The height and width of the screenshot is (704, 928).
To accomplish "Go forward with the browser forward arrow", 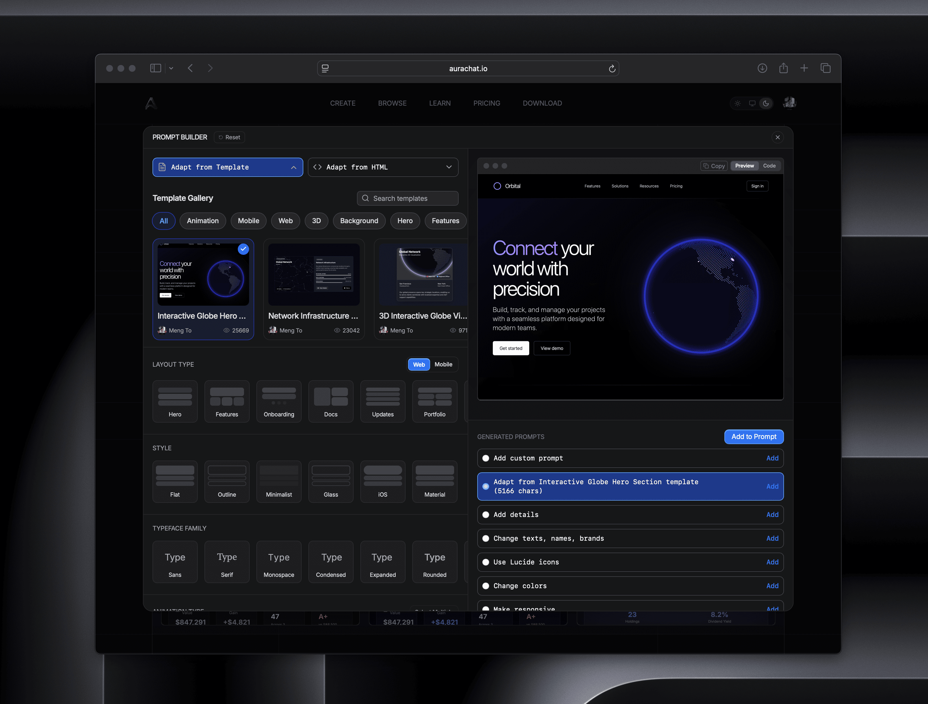I will [210, 68].
